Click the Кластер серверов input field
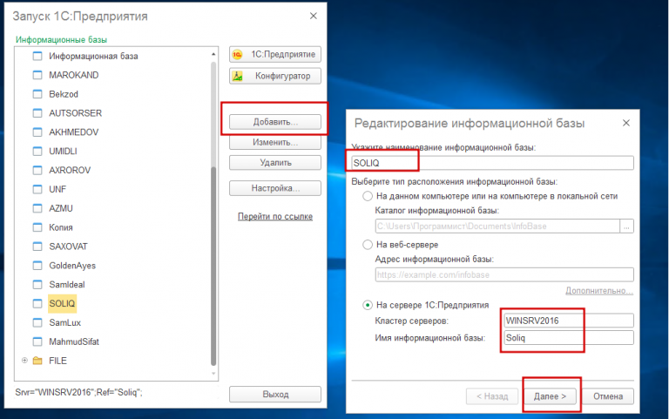Screen dimensions: 669x419 (x=569, y=321)
